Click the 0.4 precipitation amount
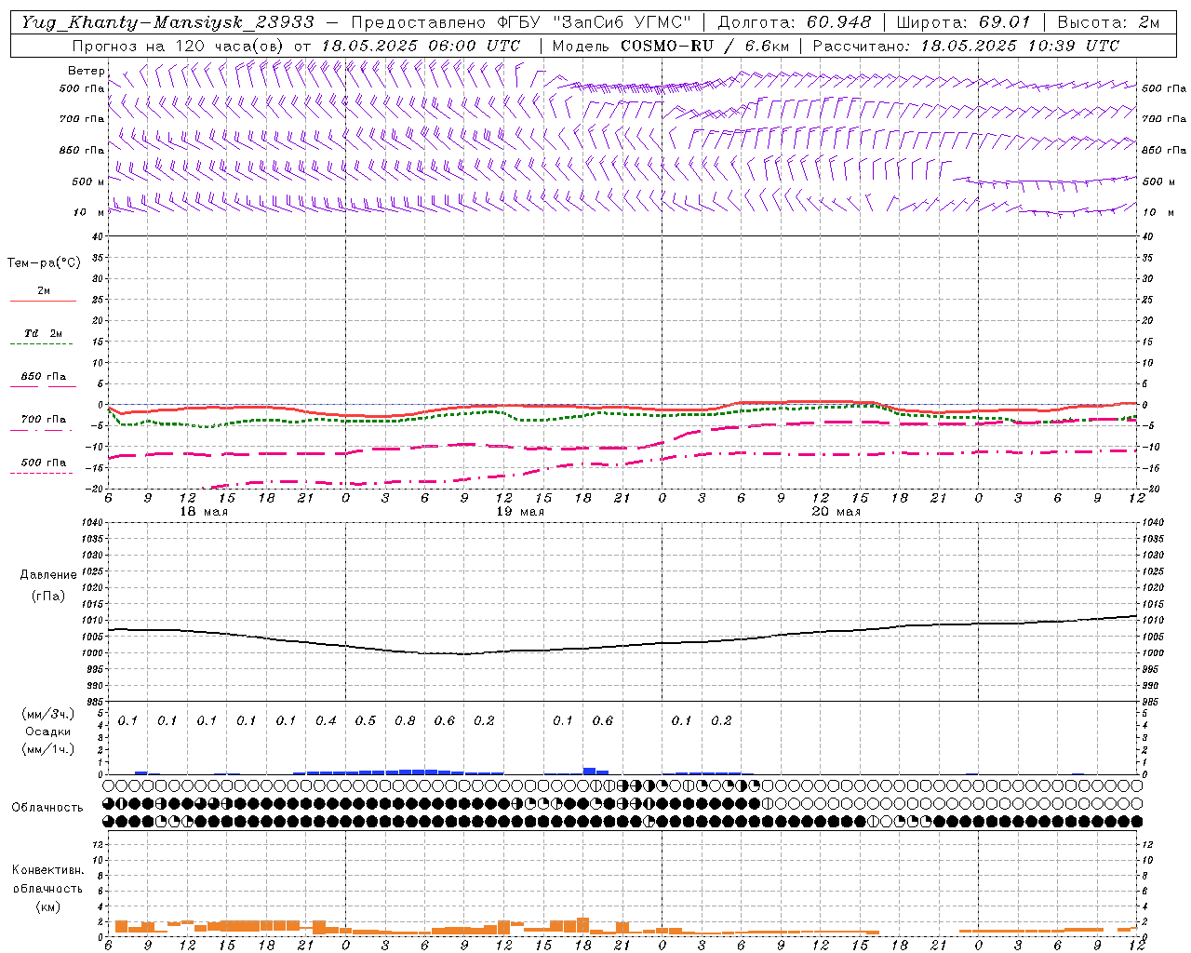The height and width of the screenshot is (953, 1191). (326, 721)
